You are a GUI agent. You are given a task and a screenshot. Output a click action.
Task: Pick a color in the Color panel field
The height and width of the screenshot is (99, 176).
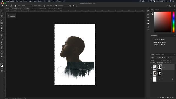click(163, 22)
